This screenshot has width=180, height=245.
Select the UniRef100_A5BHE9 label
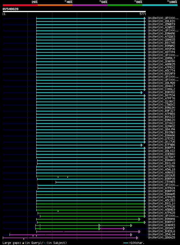[161, 210]
